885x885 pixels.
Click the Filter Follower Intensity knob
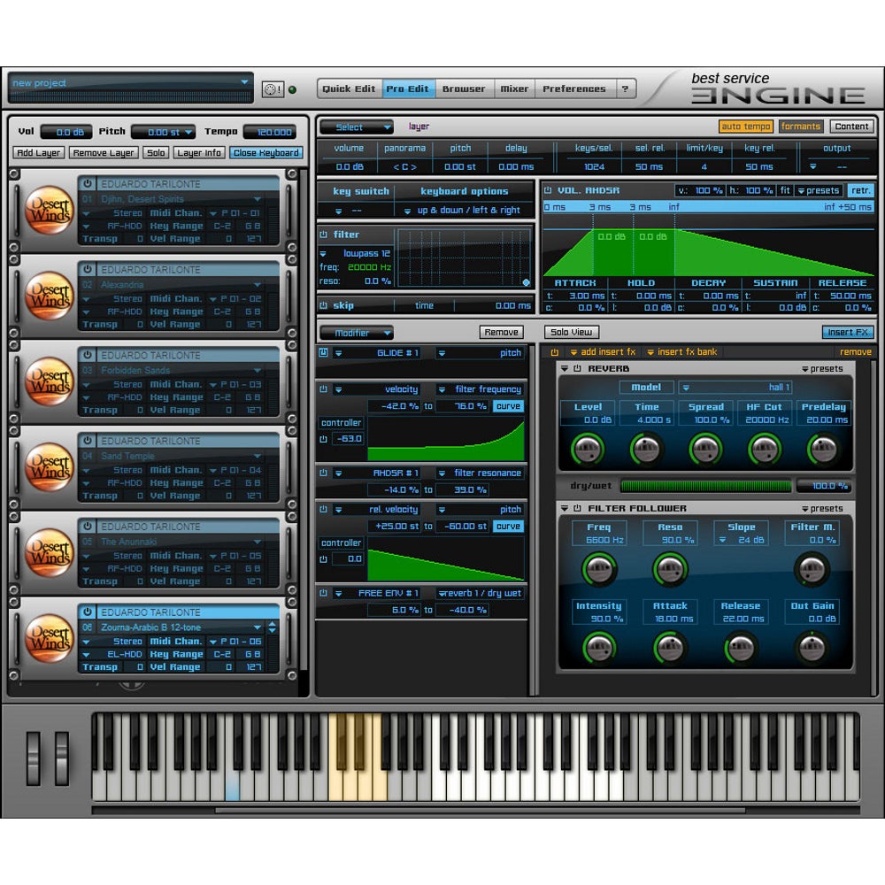pos(599,648)
